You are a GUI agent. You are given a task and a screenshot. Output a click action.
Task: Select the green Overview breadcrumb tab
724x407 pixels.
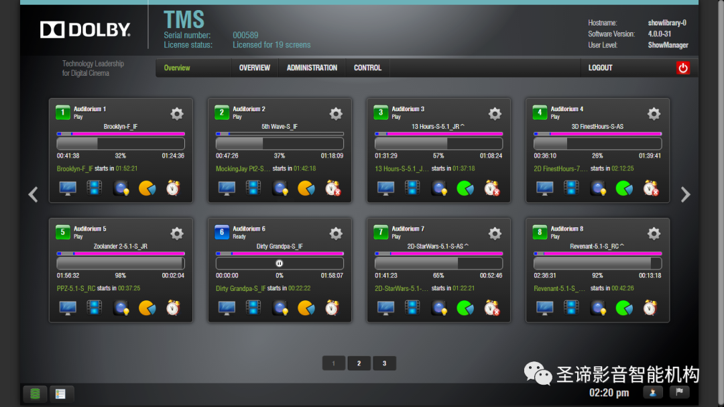tap(177, 68)
